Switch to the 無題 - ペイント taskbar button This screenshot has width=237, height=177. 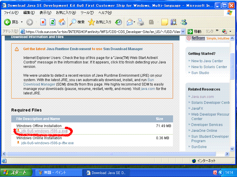pyautogui.click(x=58, y=173)
